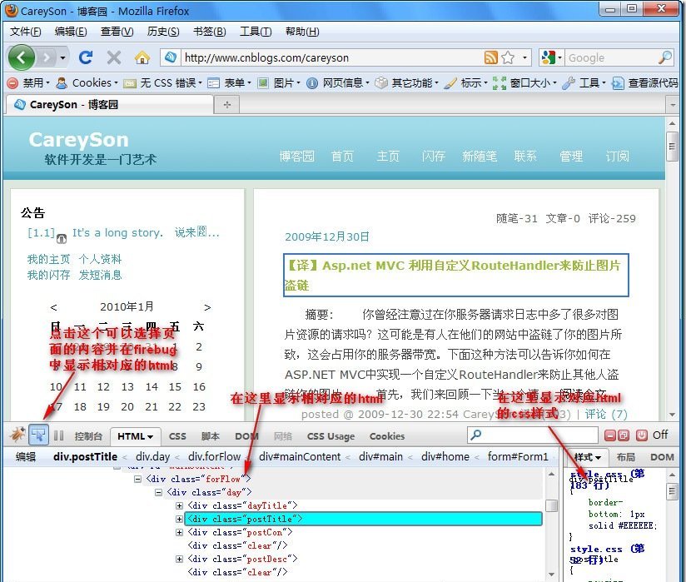Click the Google search input box
This screenshot has height=582, width=686.
coord(611,57)
